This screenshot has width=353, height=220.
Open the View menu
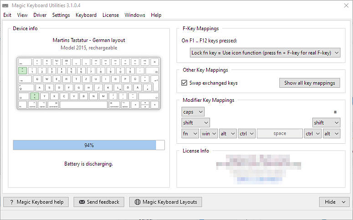click(x=22, y=15)
